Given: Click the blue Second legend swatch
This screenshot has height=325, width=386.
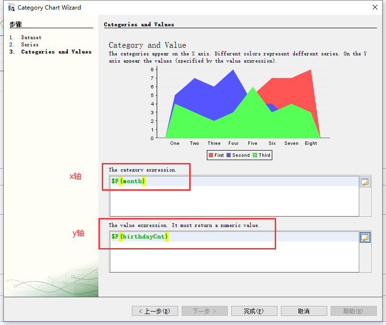Looking at the screenshot, I should point(228,155).
